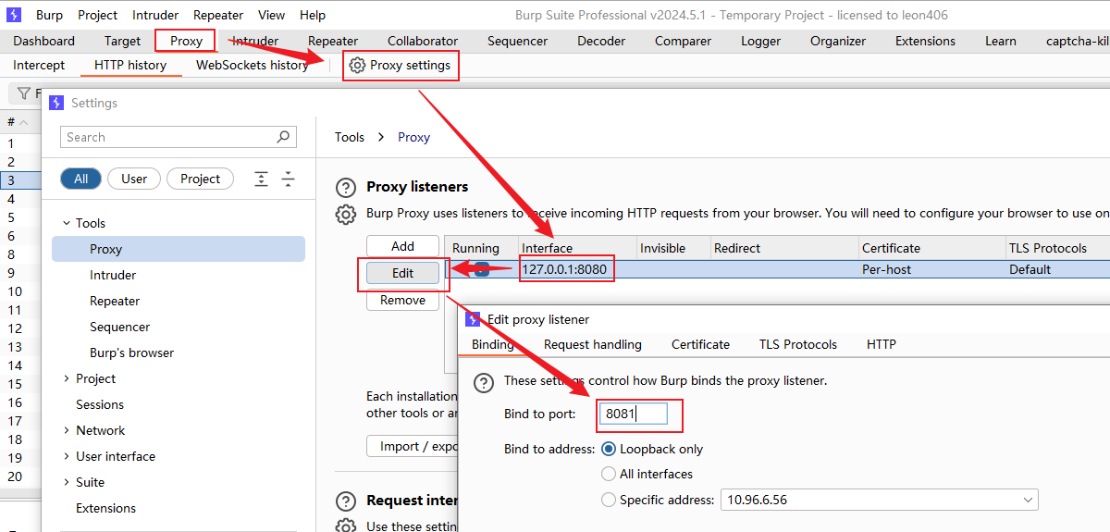Toggle the User settings filter
Screen dimensions: 1110x532
click(134, 179)
